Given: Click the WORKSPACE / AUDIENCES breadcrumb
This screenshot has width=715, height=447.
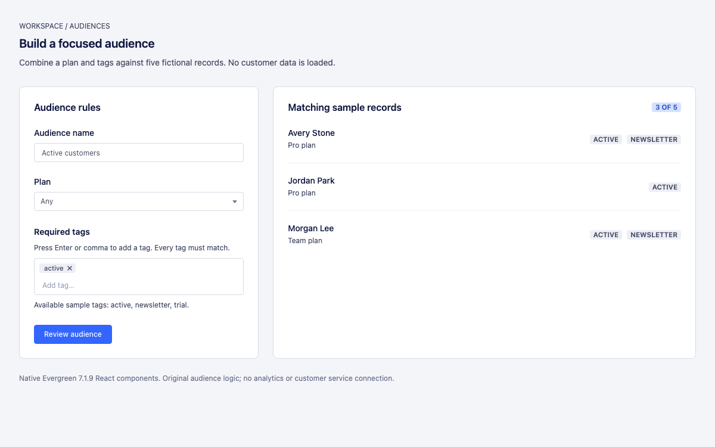Looking at the screenshot, I should pos(64,26).
